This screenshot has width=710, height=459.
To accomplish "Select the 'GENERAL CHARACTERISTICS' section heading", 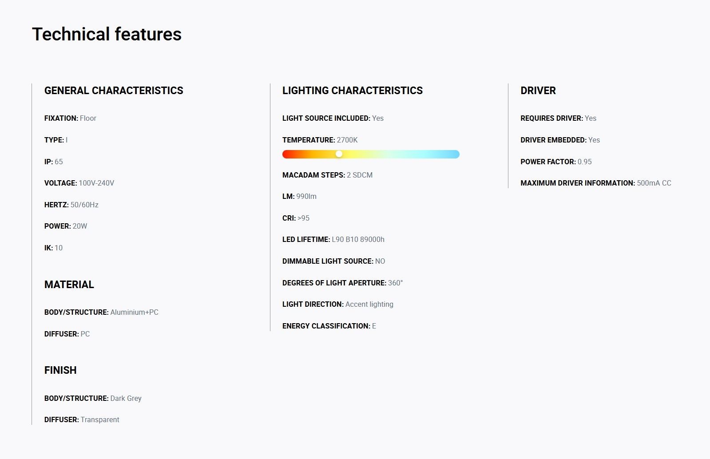I will pyautogui.click(x=114, y=91).
